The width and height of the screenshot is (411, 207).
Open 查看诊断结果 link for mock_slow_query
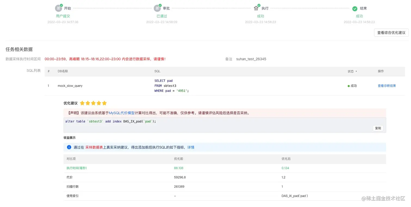pos(387,86)
